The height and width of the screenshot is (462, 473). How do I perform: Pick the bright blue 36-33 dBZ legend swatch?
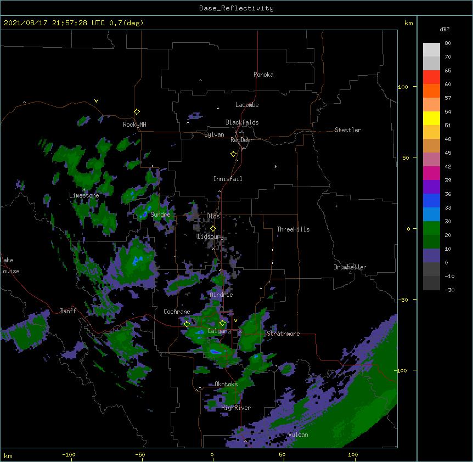pyautogui.click(x=431, y=200)
